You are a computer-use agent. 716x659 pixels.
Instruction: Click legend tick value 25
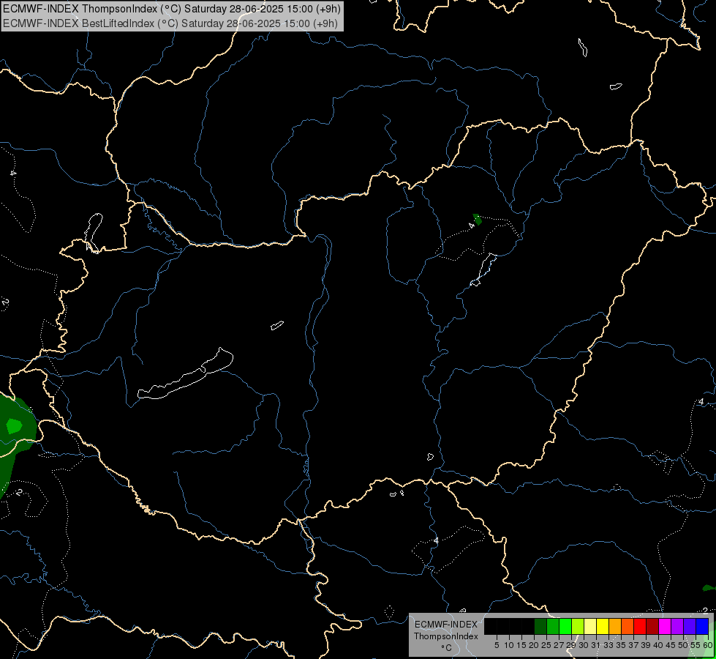tap(546, 645)
